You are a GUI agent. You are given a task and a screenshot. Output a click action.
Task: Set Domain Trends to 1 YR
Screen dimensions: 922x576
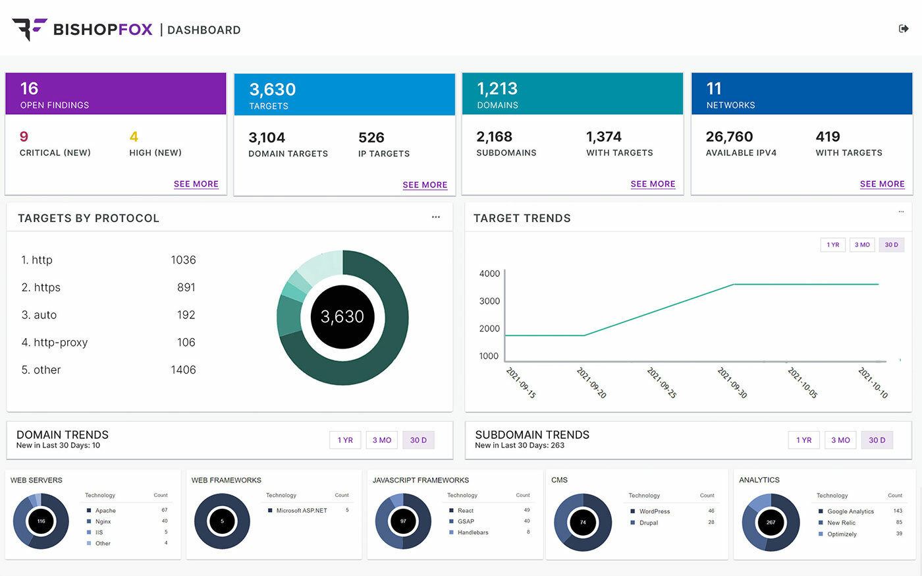(345, 440)
